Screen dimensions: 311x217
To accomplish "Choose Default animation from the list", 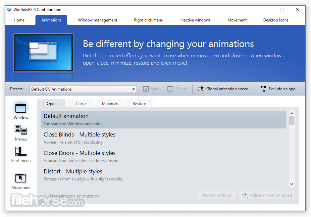I will [163, 120].
